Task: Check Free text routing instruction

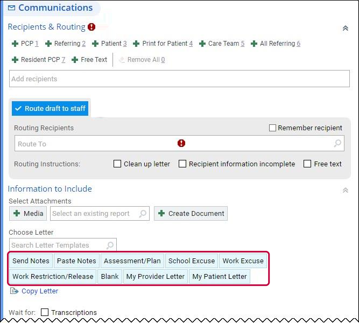Action: [x=307, y=164]
